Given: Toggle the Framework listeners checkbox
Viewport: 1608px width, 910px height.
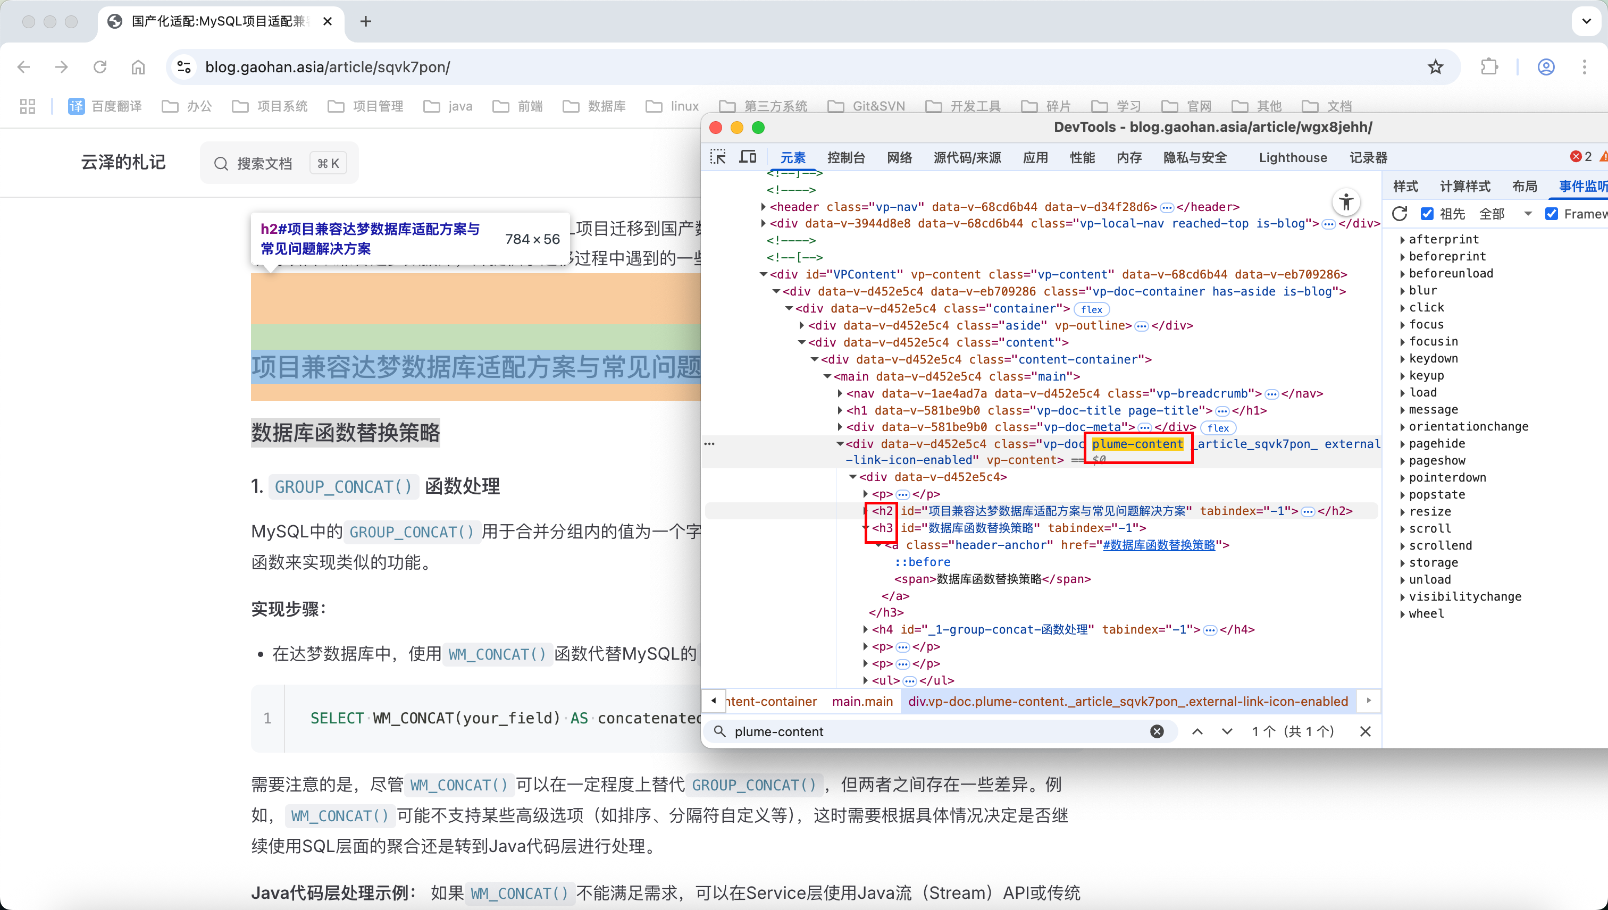Looking at the screenshot, I should [x=1551, y=214].
